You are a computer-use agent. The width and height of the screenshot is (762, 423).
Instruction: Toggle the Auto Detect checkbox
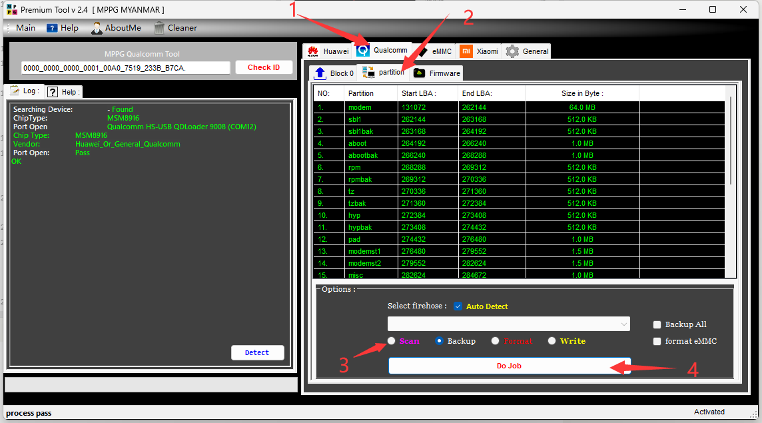click(458, 306)
